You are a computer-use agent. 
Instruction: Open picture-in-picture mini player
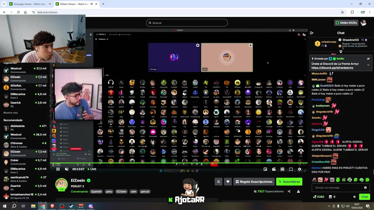pyautogui.click(x=265, y=169)
